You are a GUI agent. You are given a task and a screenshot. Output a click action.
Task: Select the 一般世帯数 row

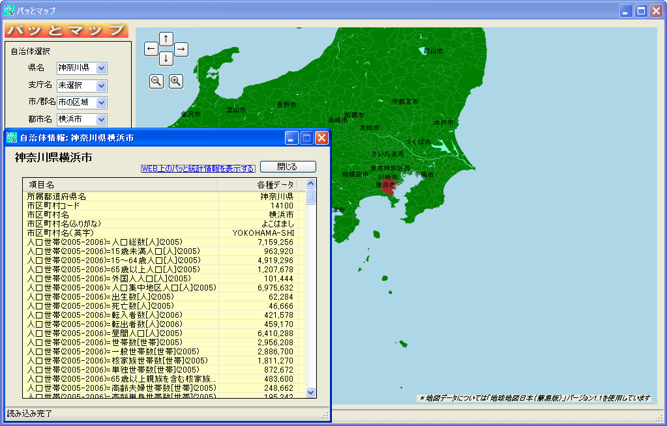pyautogui.click(x=164, y=352)
